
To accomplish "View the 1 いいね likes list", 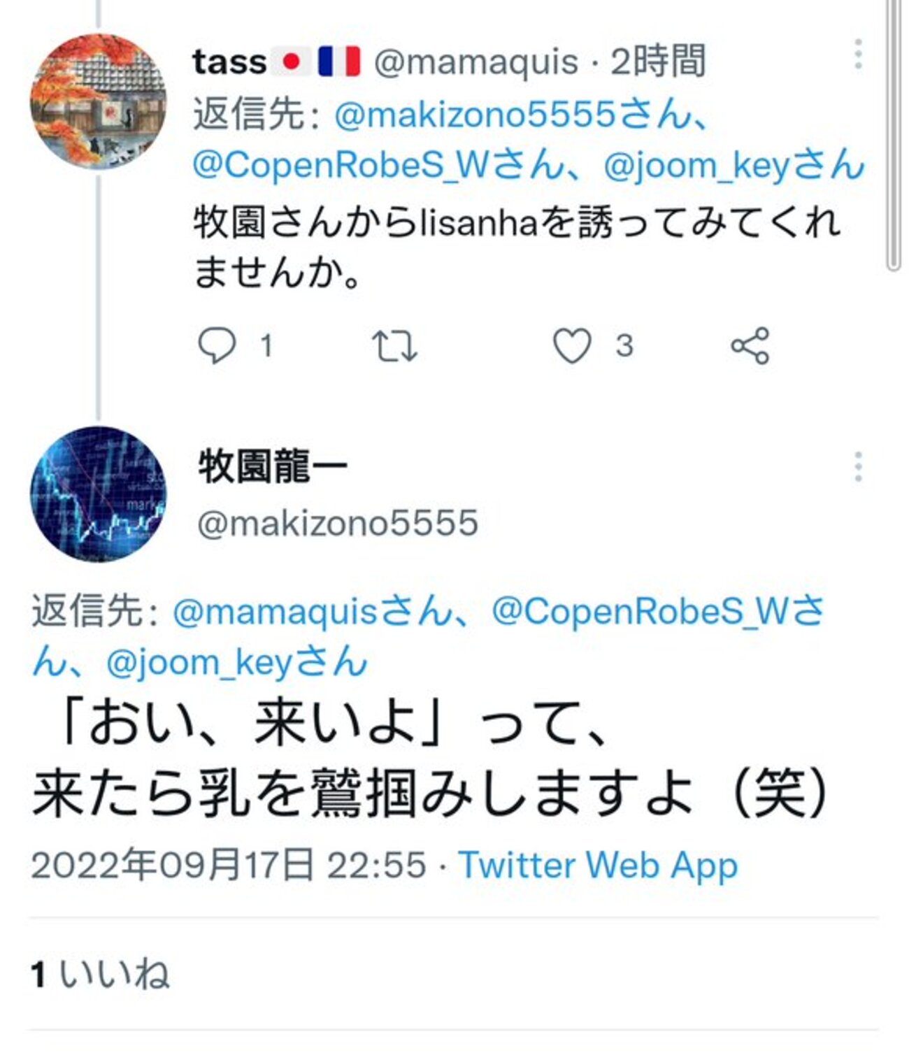I will [x=100, y=974].
